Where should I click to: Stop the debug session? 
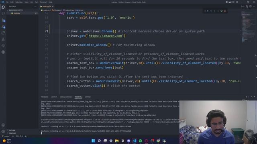(225, 11)
